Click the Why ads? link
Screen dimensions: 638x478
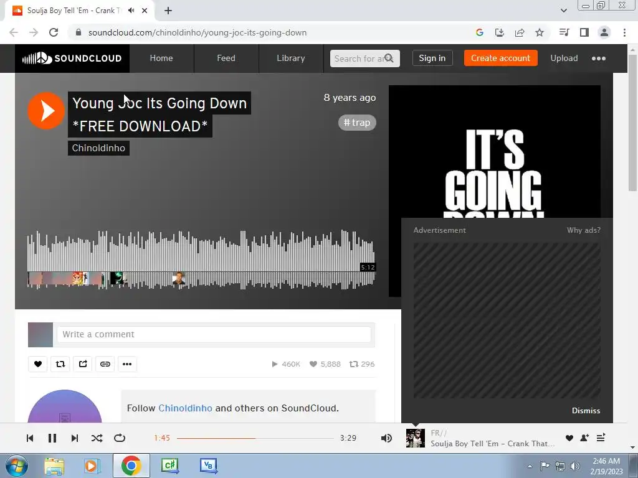pos(583,230)
